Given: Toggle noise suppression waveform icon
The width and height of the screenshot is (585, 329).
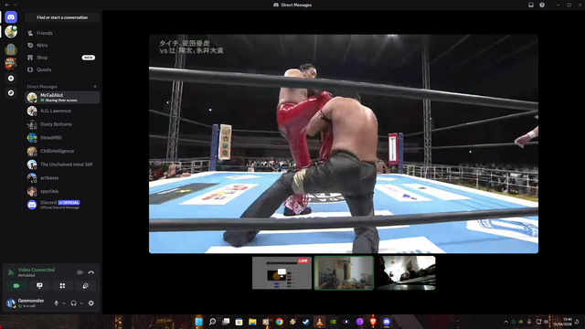Looking at the screenshot, I should tap(80, 272).
